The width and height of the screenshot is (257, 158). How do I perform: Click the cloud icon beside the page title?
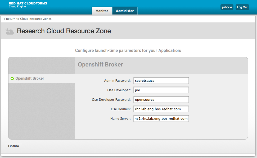point(10,31)
